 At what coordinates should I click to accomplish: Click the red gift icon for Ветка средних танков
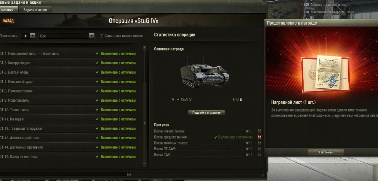coord(259,137)
